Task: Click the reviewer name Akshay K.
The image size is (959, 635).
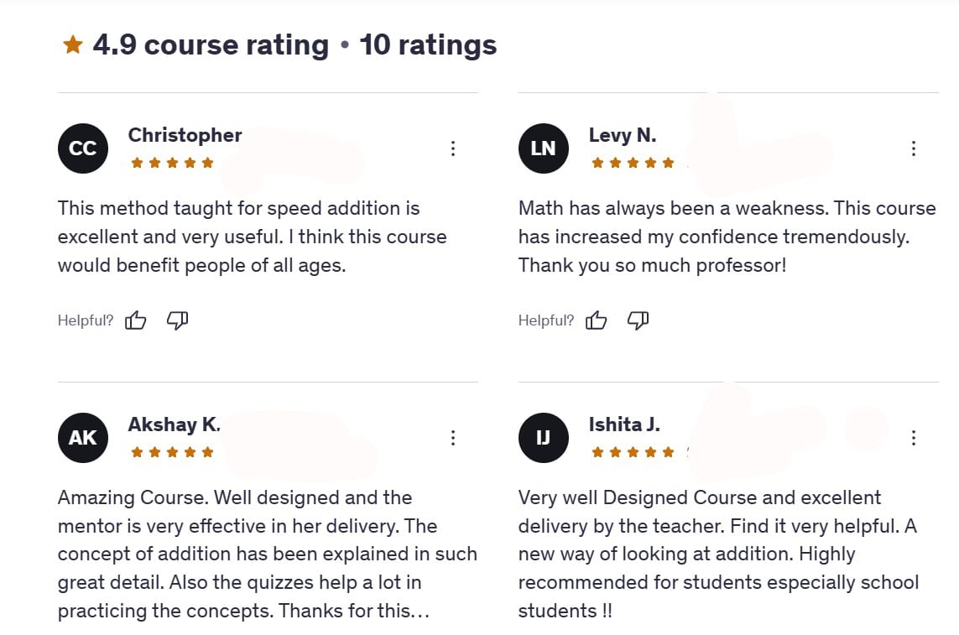Action: [x=175, y=424]
